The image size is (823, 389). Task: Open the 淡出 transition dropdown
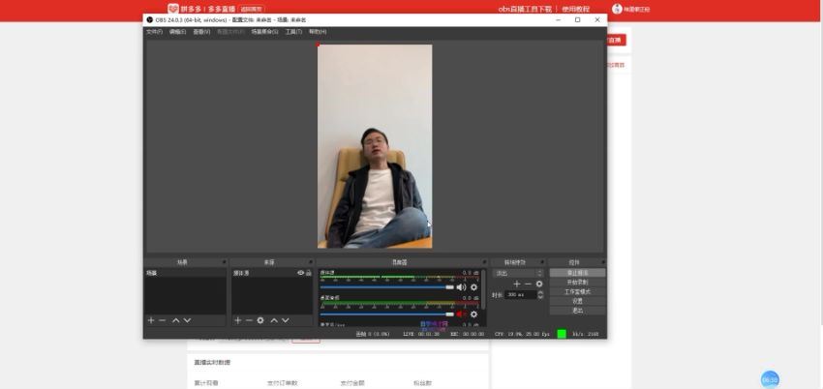pyautogui.click(x=518, y=273)
